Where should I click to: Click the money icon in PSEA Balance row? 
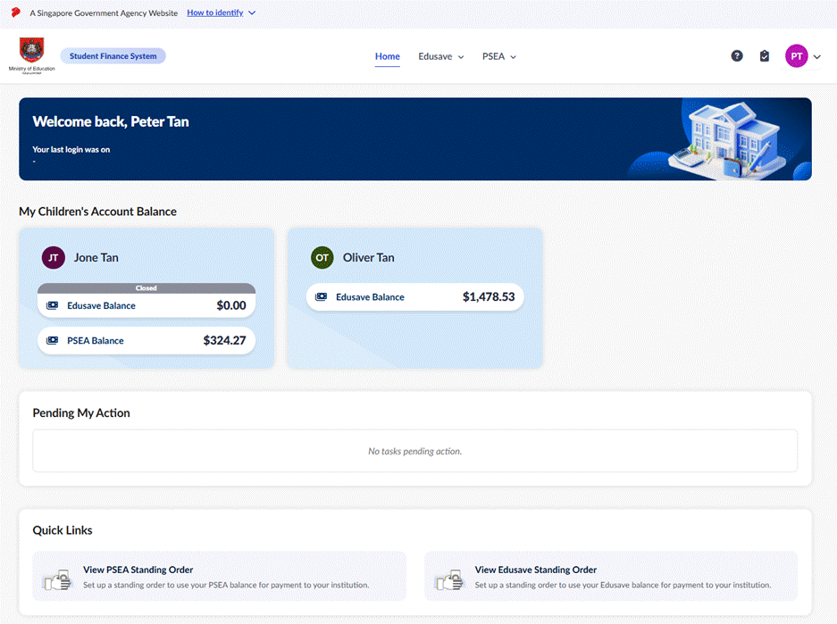pos(53,340)
